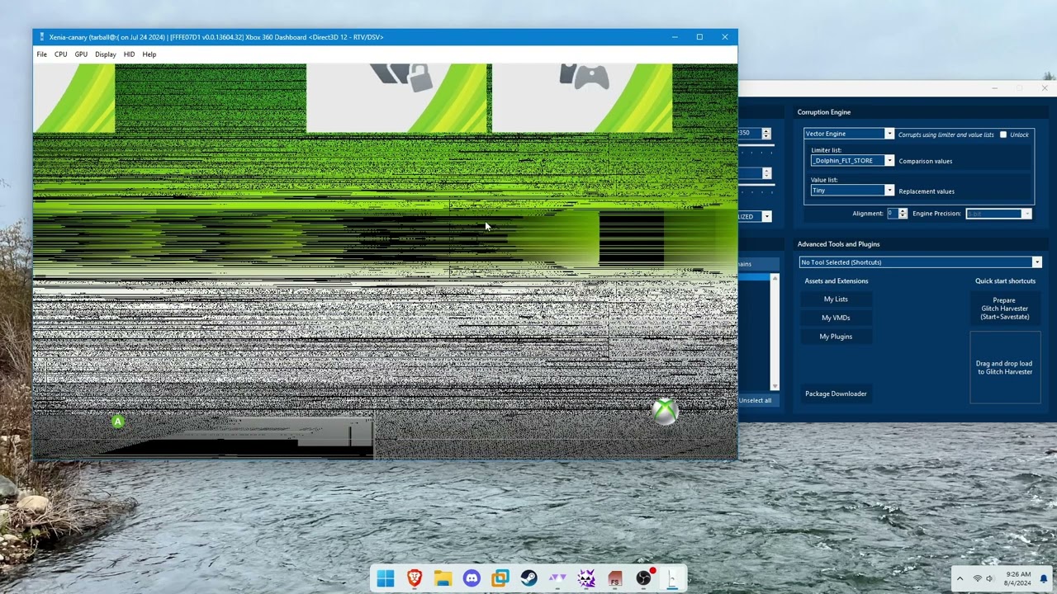Open Steam from taskbar
Screen dimensions: 1057x594
(528, 578)
